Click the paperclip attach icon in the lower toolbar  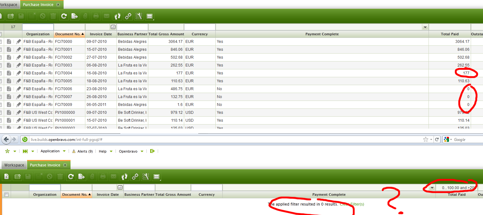(93, 177)
